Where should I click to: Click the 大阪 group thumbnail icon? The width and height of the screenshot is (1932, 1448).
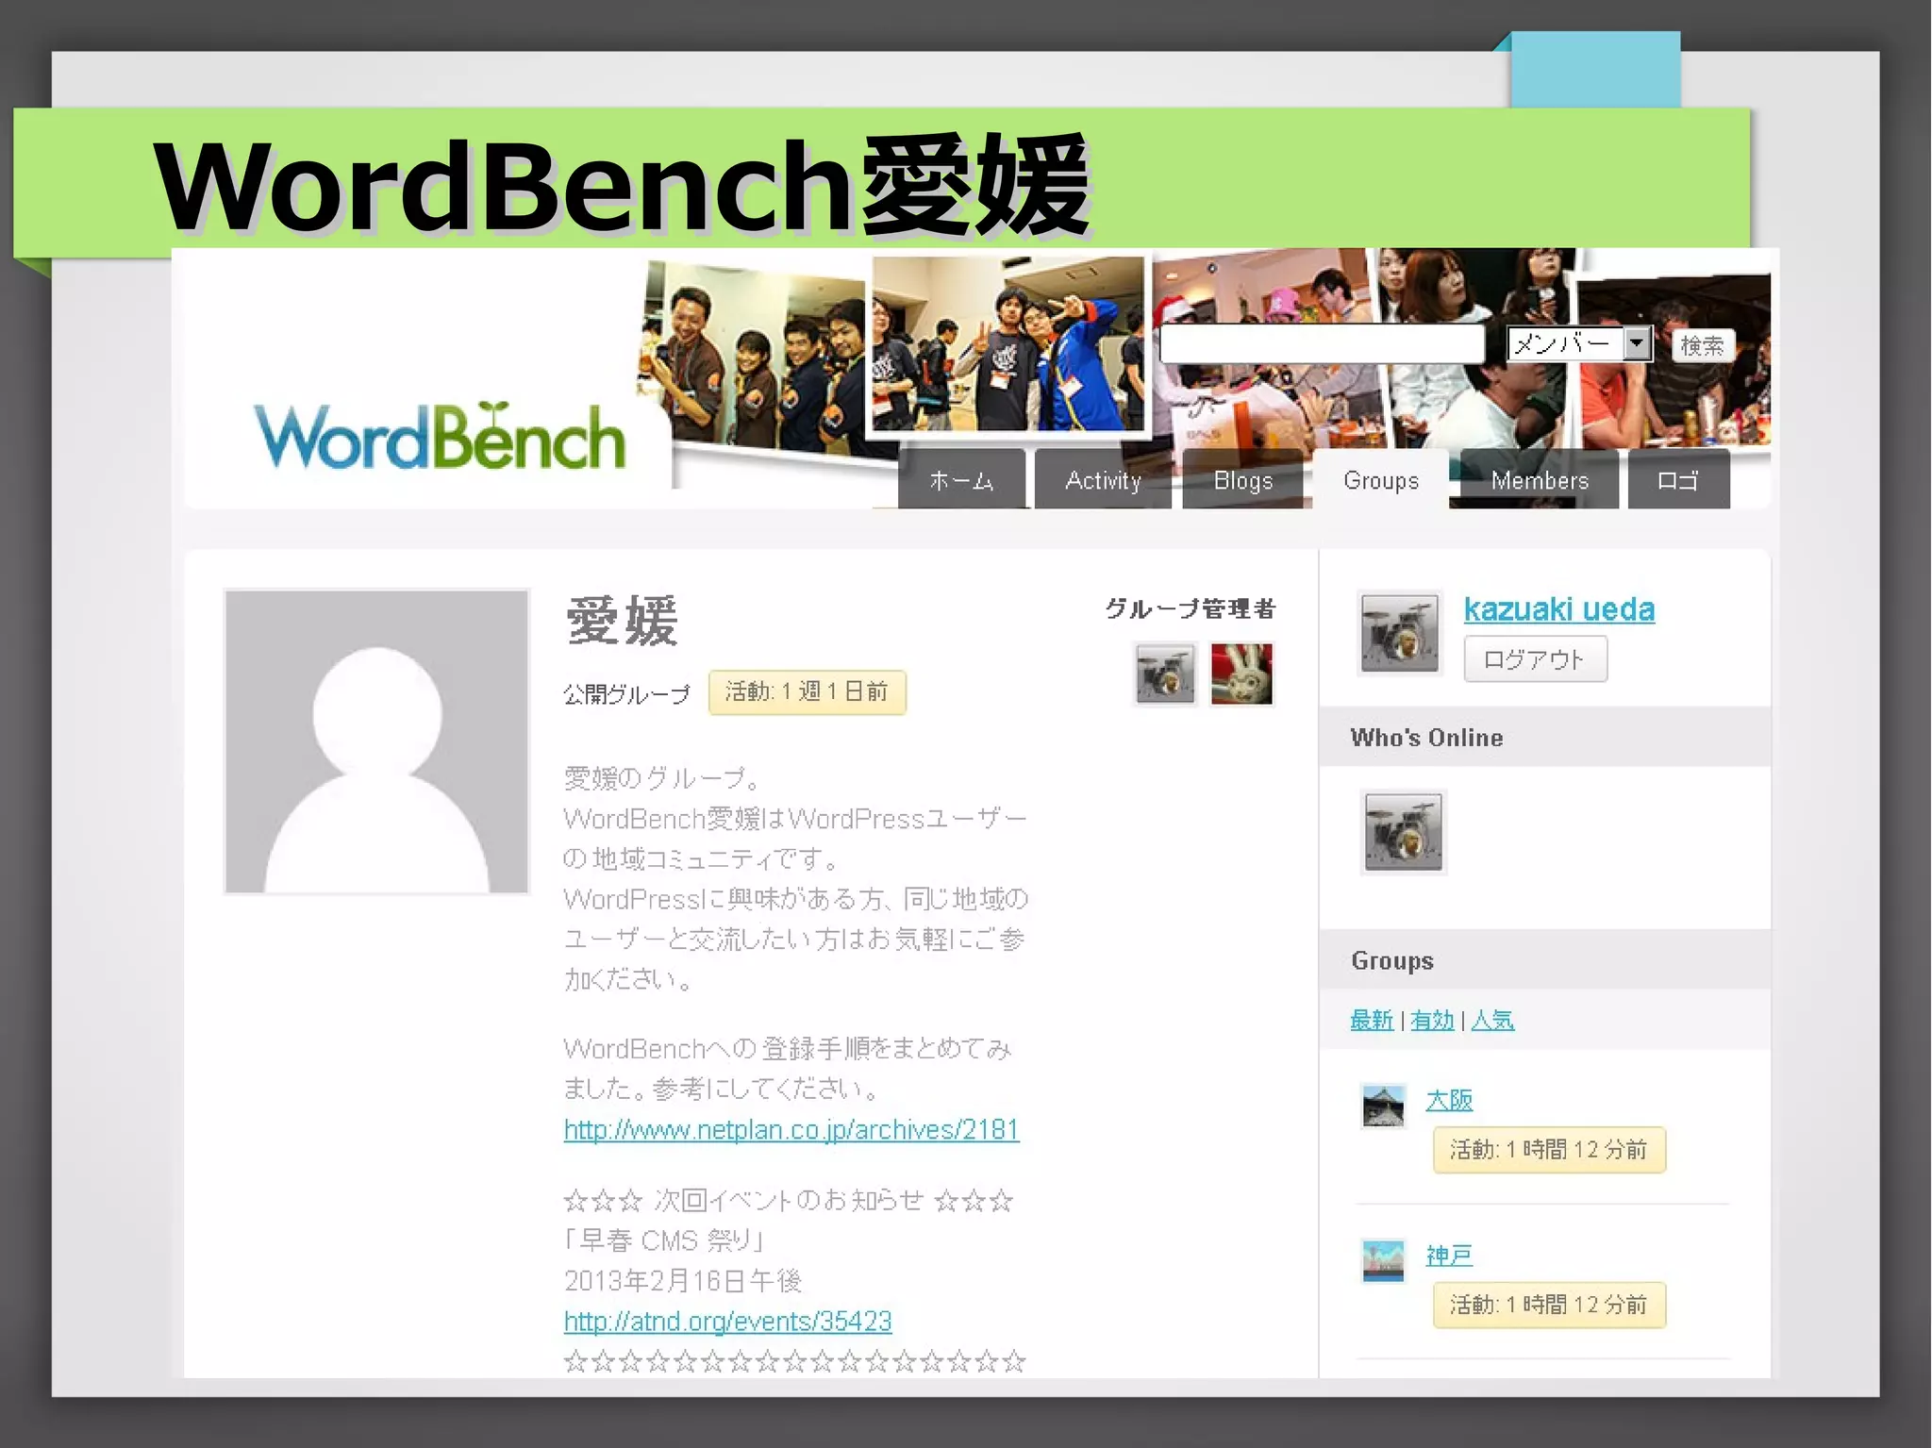(1383, 1106)
